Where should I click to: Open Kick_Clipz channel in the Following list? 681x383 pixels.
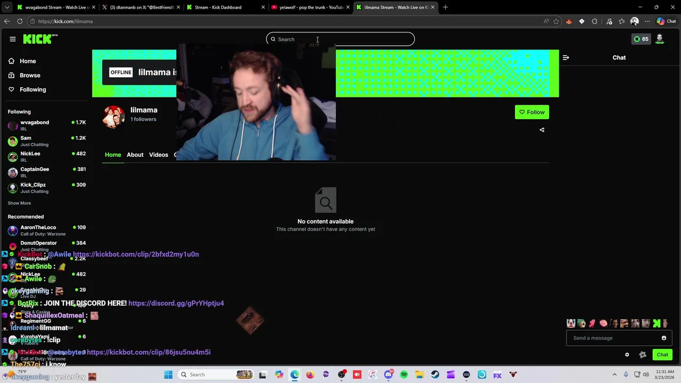pos(47,188)
